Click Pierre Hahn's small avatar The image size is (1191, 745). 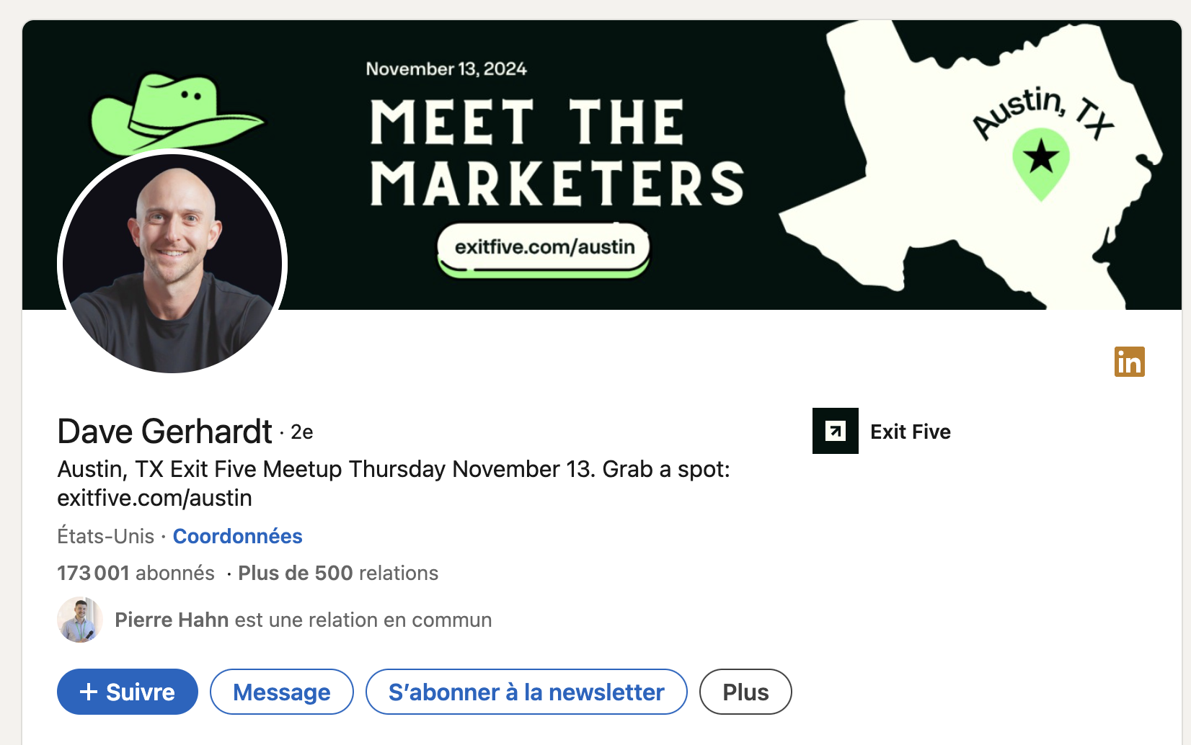click(x=79, y=620)
